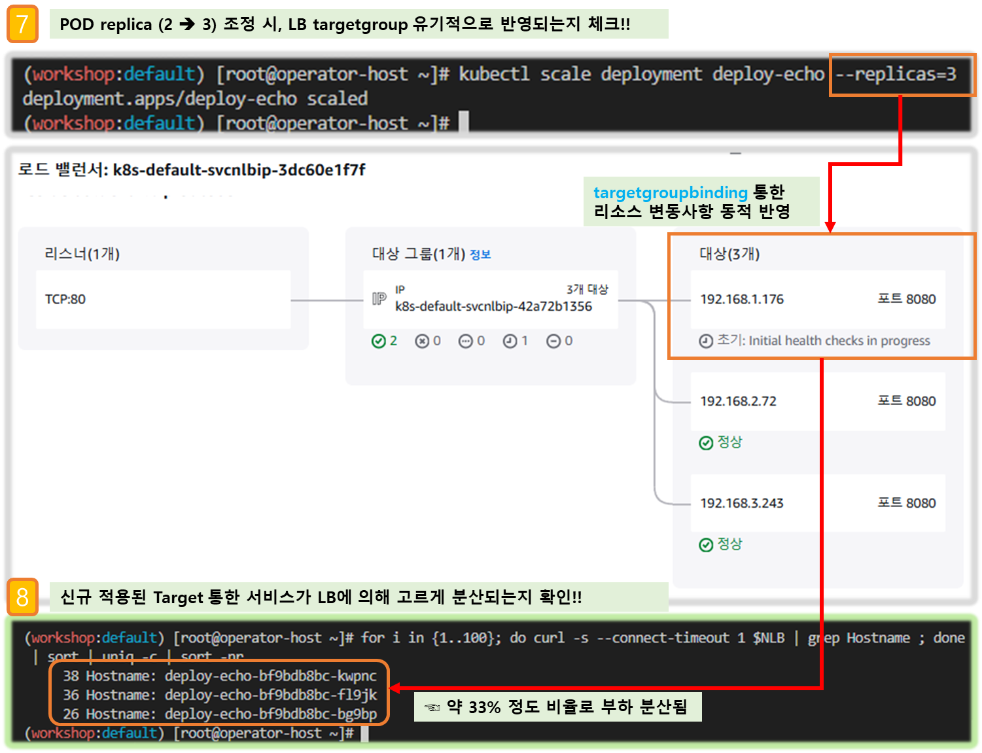This screenshot has width=982, height=753.
Task: Select the TCP:80 listener card
Action: (x=164, y=300)
